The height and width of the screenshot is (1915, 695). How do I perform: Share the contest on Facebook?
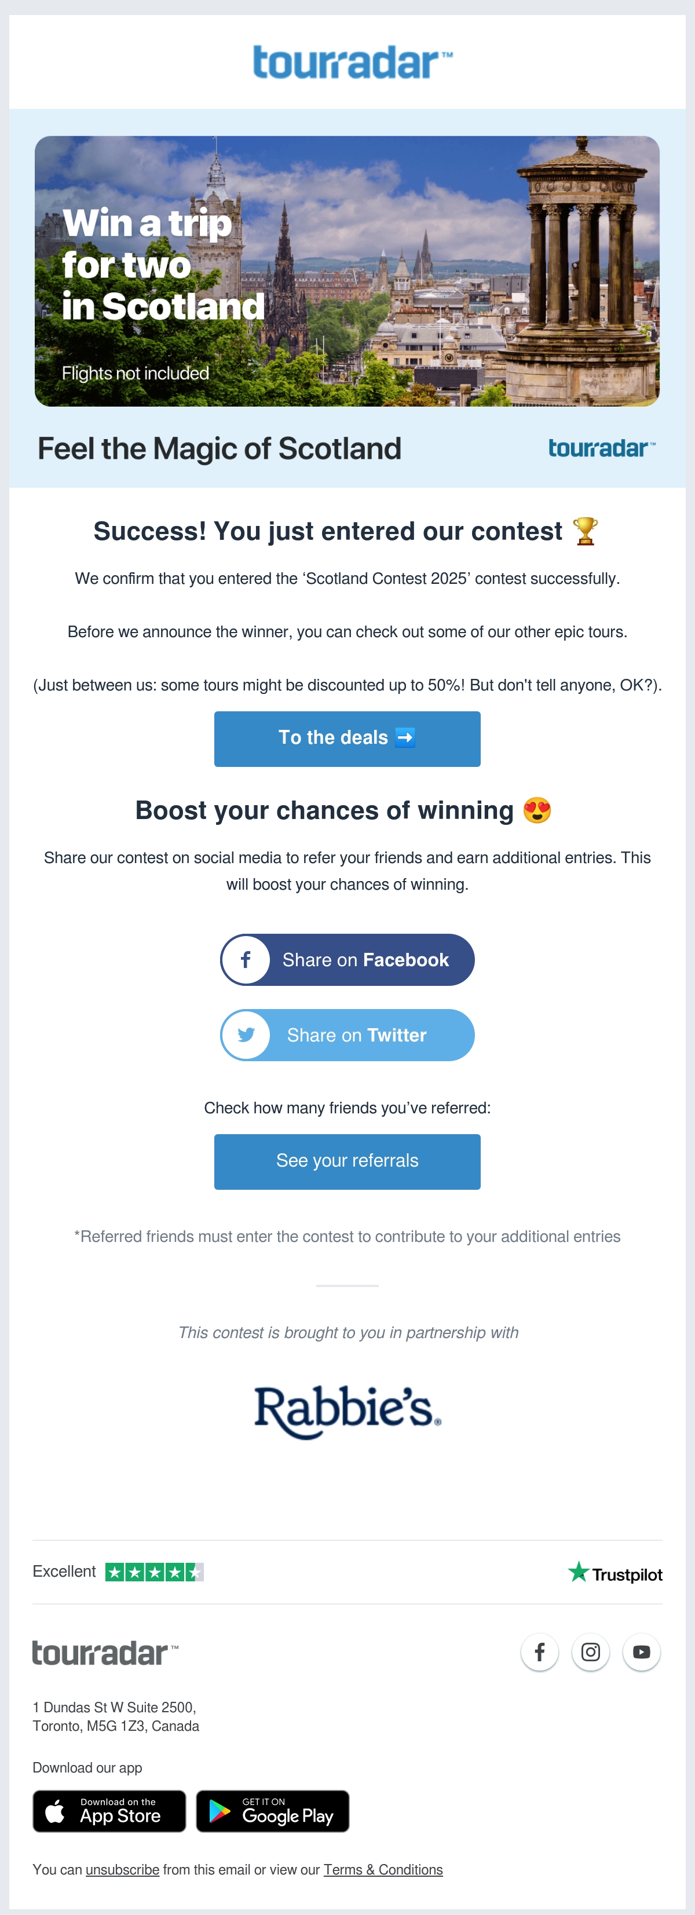pyautogui.click(x=347, y=959)
